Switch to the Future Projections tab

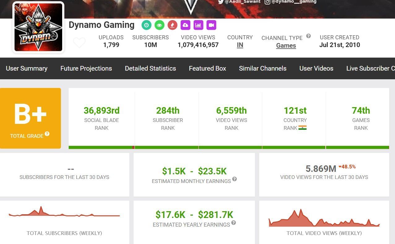click(86, 68)
